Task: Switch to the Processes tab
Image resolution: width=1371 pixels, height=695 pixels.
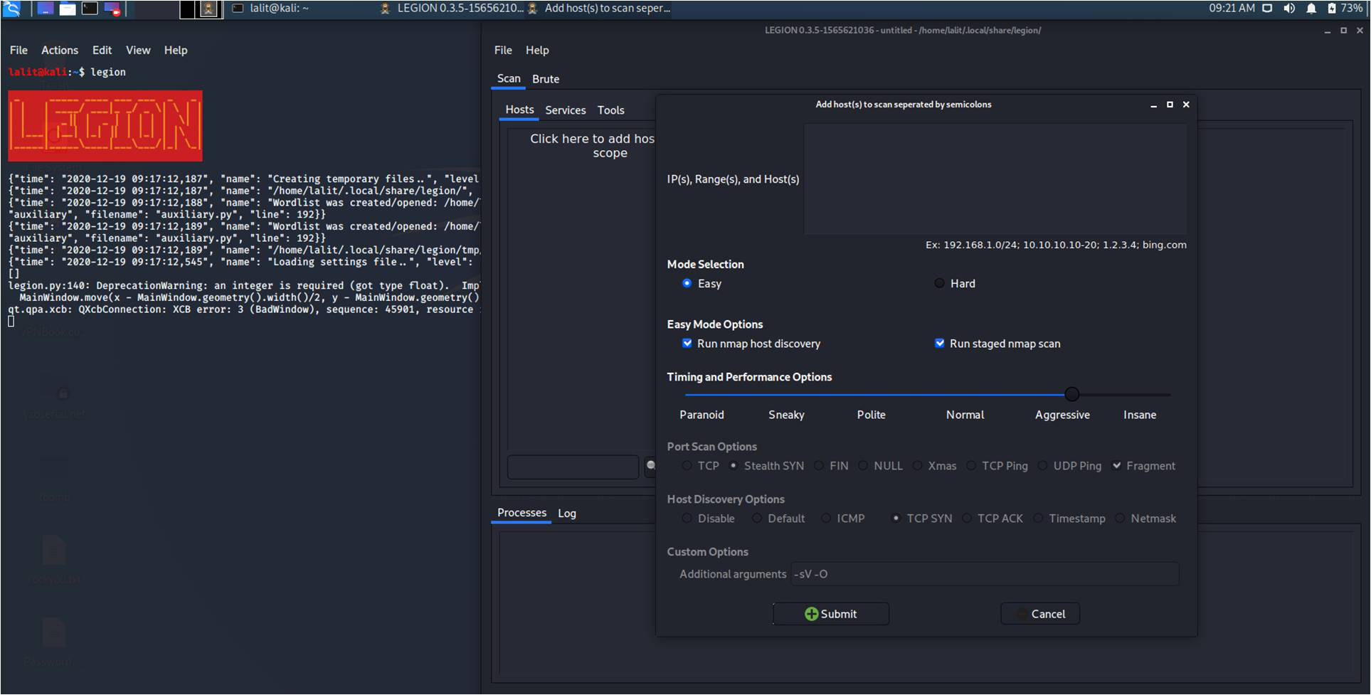Action: coord(522,513)
